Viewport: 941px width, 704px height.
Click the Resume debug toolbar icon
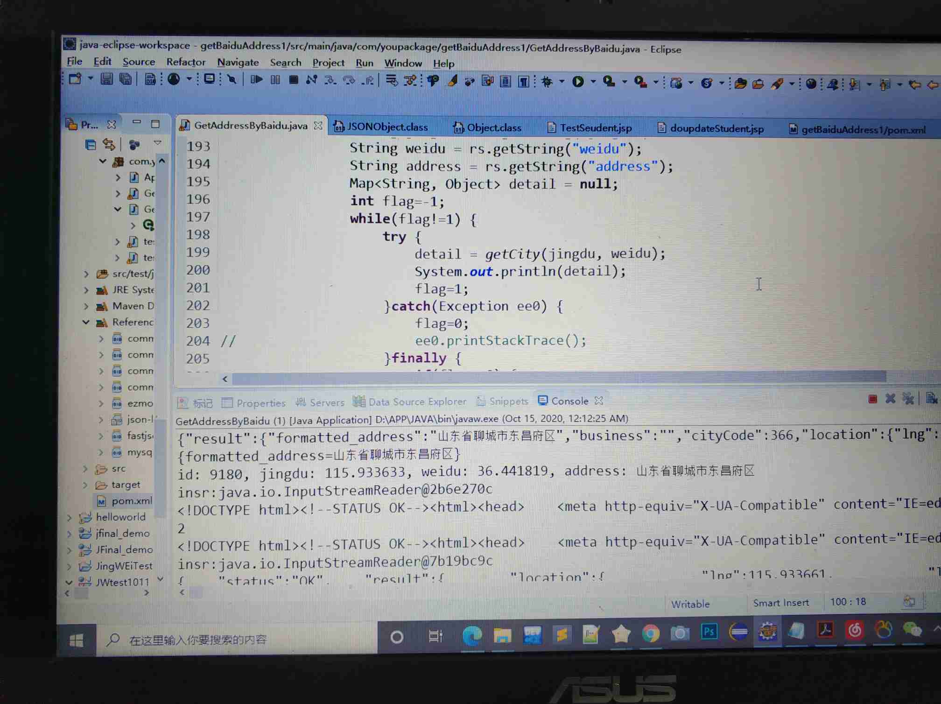click(256, 80)
